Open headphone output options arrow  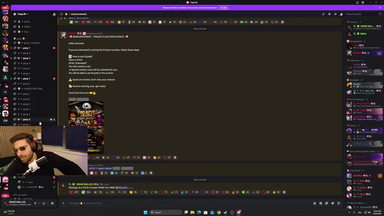[x=47, y=203]
